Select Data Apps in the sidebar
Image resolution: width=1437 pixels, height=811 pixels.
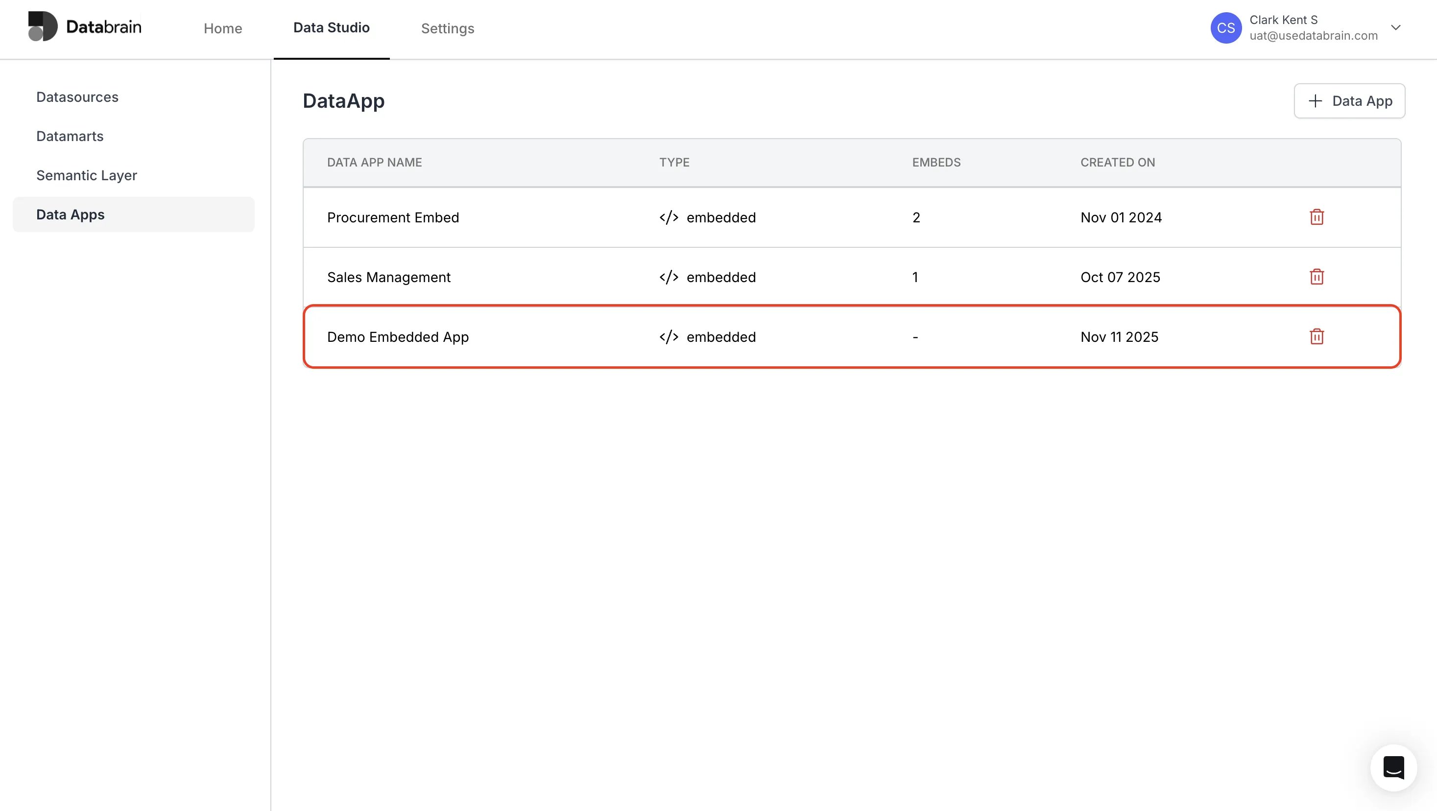click(x=133, y=214)
